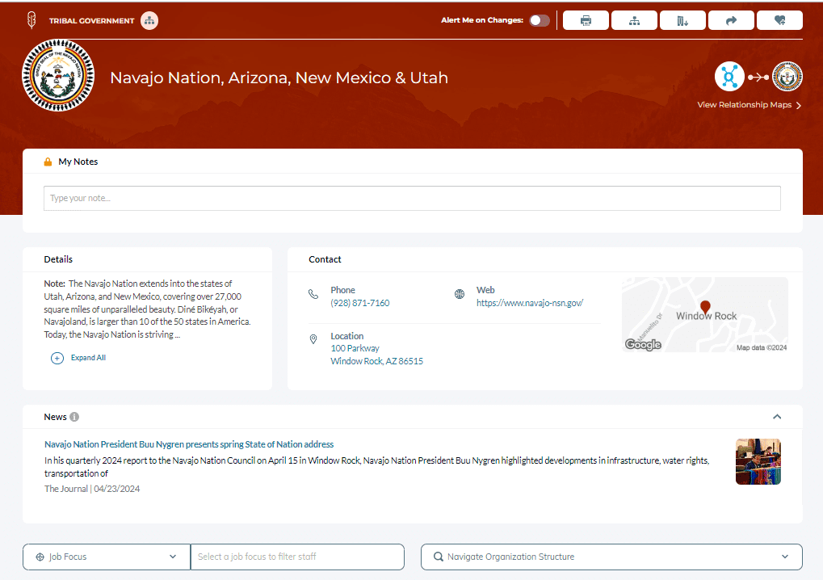Image resolution: width=823 pixels, height=580 pixels.
Task: Click the phone number (928) 871-7160
Action: pyautogui.click(x=359, y=303)
